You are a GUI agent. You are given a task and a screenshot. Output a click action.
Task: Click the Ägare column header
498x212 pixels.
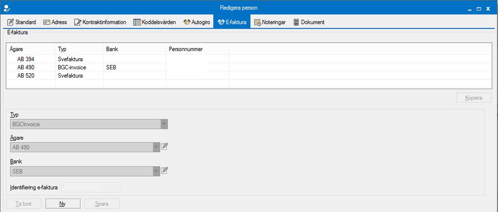[x=31, y=49]
